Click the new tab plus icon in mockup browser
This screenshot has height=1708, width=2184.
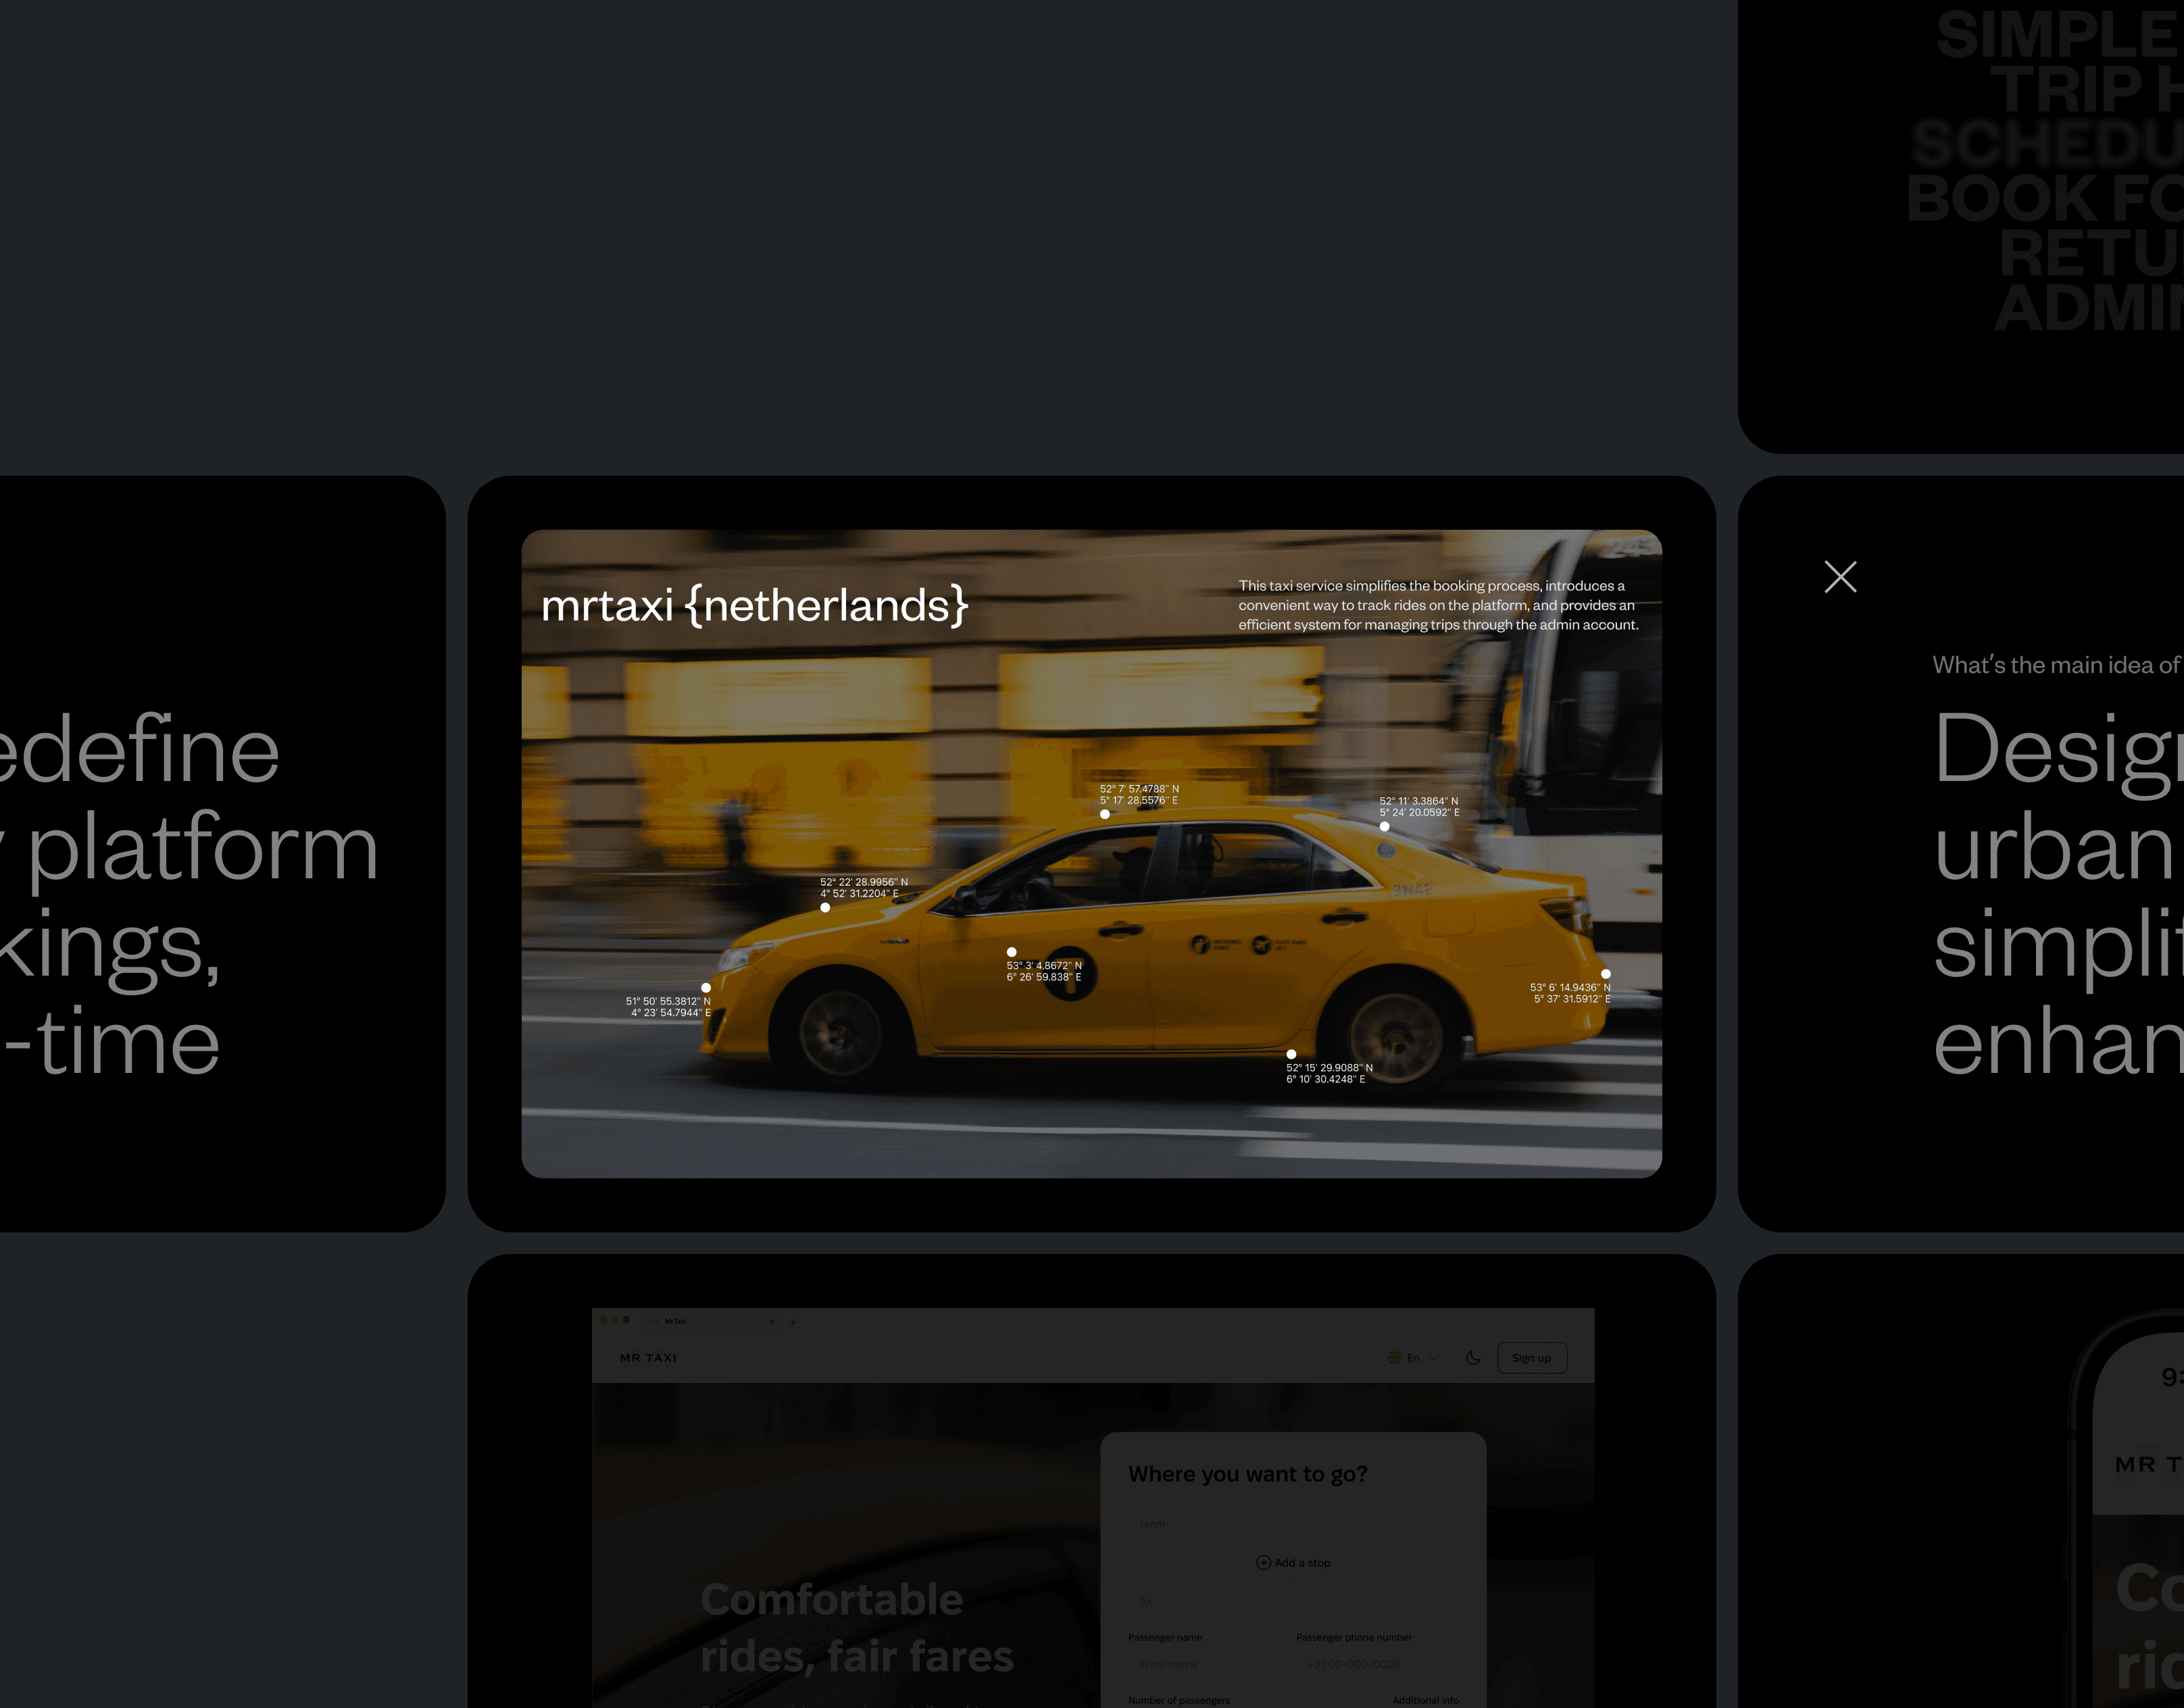pyautogui.click(x=793, y=1322)
